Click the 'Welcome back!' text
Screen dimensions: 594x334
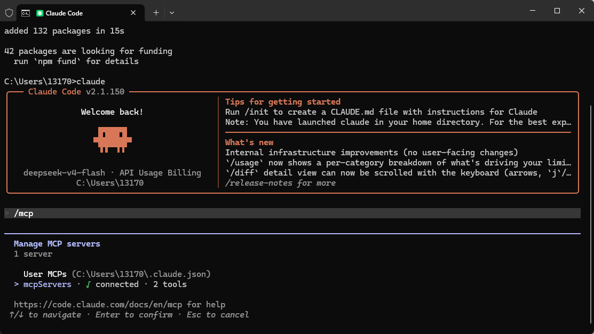[112, 112]
